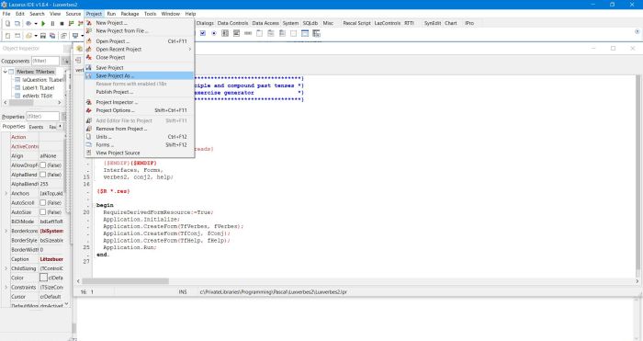
Task: Expand the Constraints property
Action: pos(6,288)
